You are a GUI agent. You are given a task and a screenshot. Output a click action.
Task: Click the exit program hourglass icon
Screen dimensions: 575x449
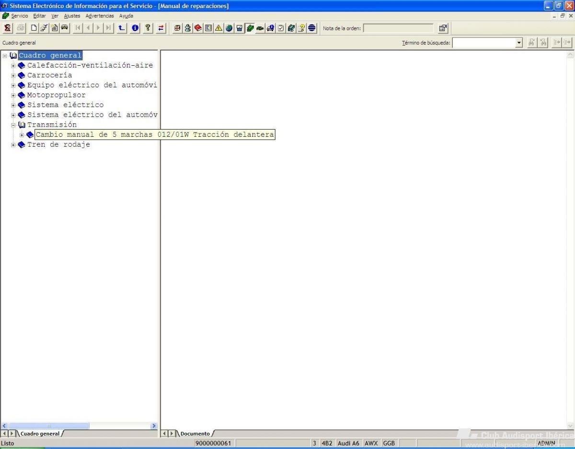[8, 28]
